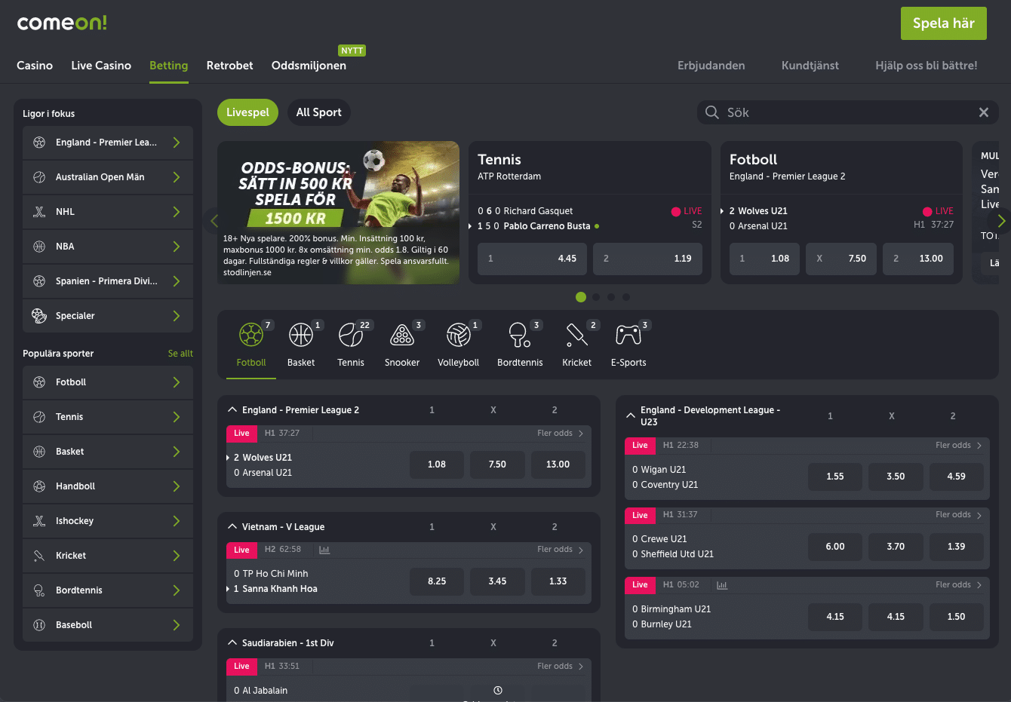Select odds 1.39 for Sheffield Utd U21
The image size is (1011, 702).
pyautogui.click(x=956, y=547)
